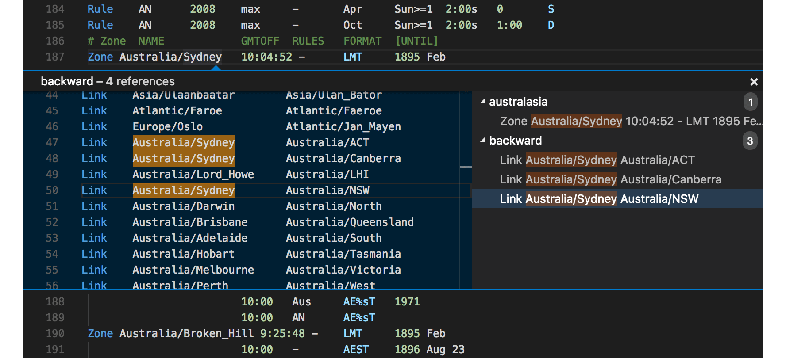Screen dimensions: 786x358
Task: Click Australia/Hobart on preview line 54
Action: 183,254
